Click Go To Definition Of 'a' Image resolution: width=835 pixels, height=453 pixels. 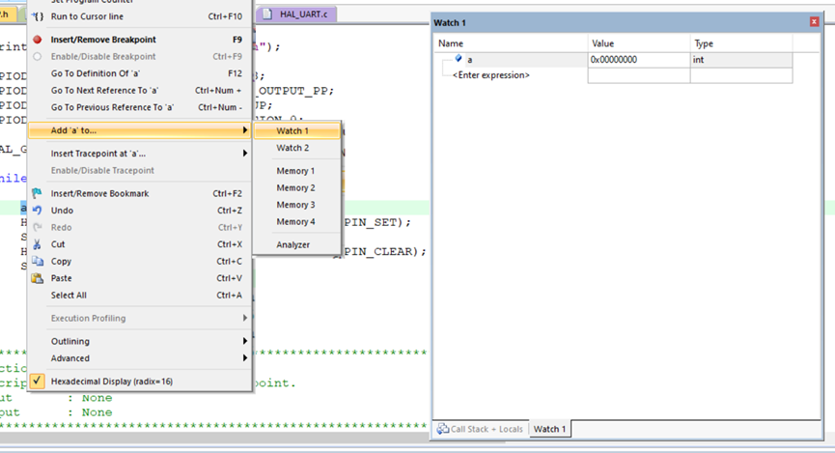[x=111, y=73]
